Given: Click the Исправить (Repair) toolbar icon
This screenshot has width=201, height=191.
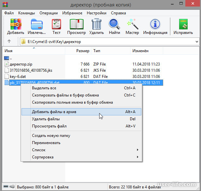Looking at the screenshot, I should 183,24.
